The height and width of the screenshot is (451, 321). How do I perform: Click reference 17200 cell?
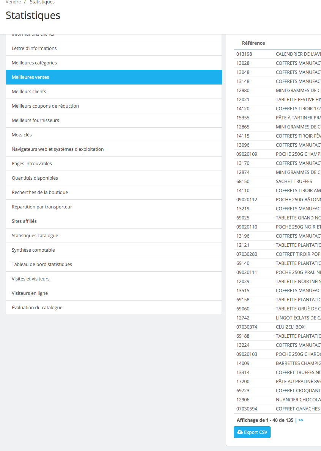click(x=243, y=381)
